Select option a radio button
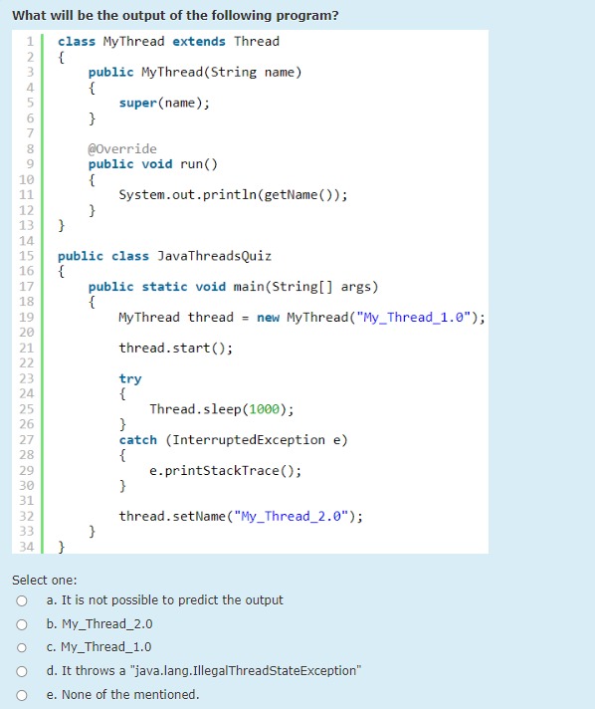Viewport: 595px width, 709px height. pos(22,600)
